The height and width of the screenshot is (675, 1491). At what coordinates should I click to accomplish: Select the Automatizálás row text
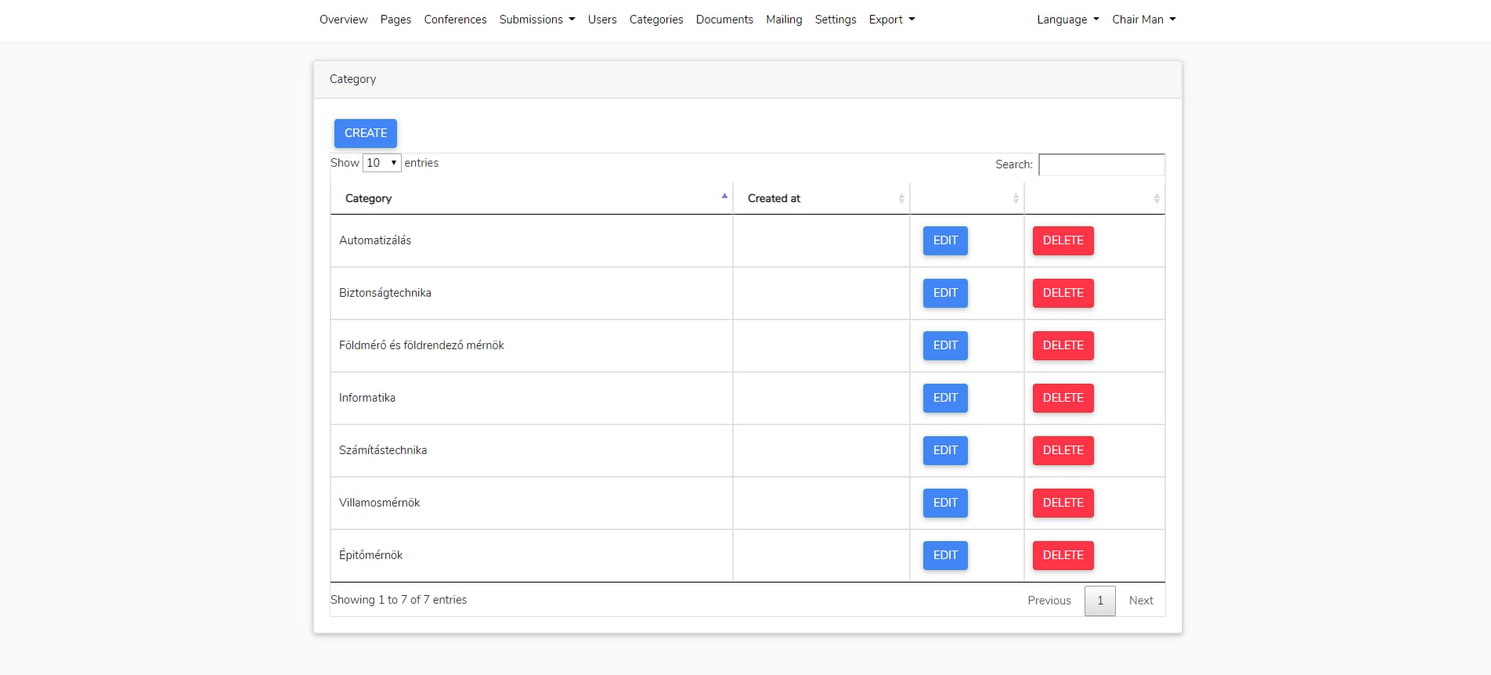(x=375, y=240)
